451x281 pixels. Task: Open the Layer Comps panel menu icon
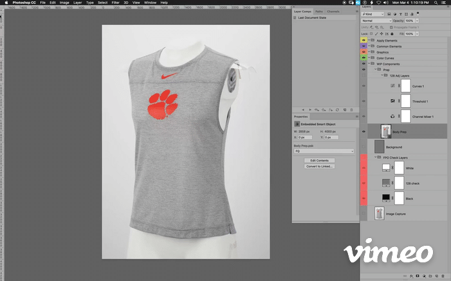(357, 12)
